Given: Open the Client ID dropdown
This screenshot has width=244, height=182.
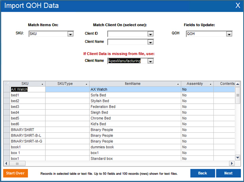Looking at the screenshot, I should point(150,34).
